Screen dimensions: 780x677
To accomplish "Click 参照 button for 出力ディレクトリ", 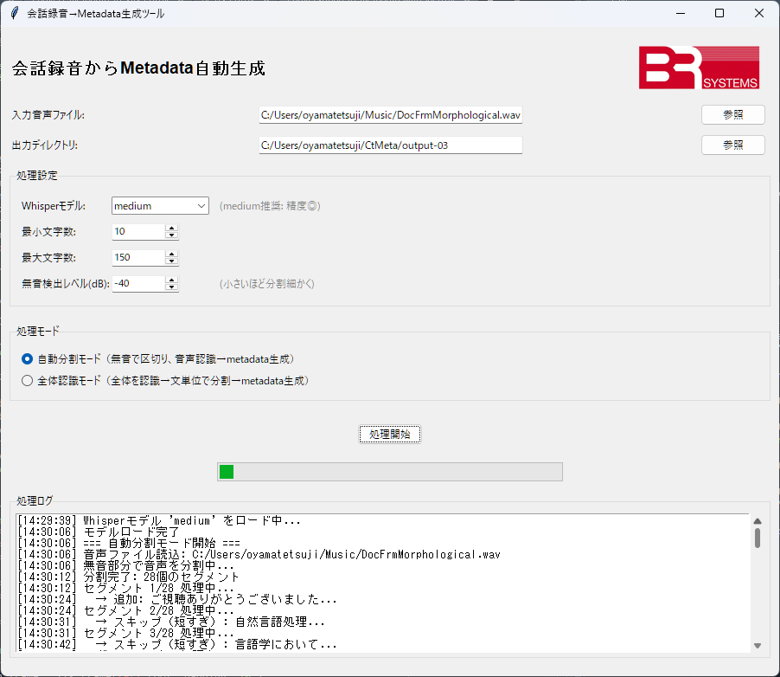I will (x=732, y=145).
